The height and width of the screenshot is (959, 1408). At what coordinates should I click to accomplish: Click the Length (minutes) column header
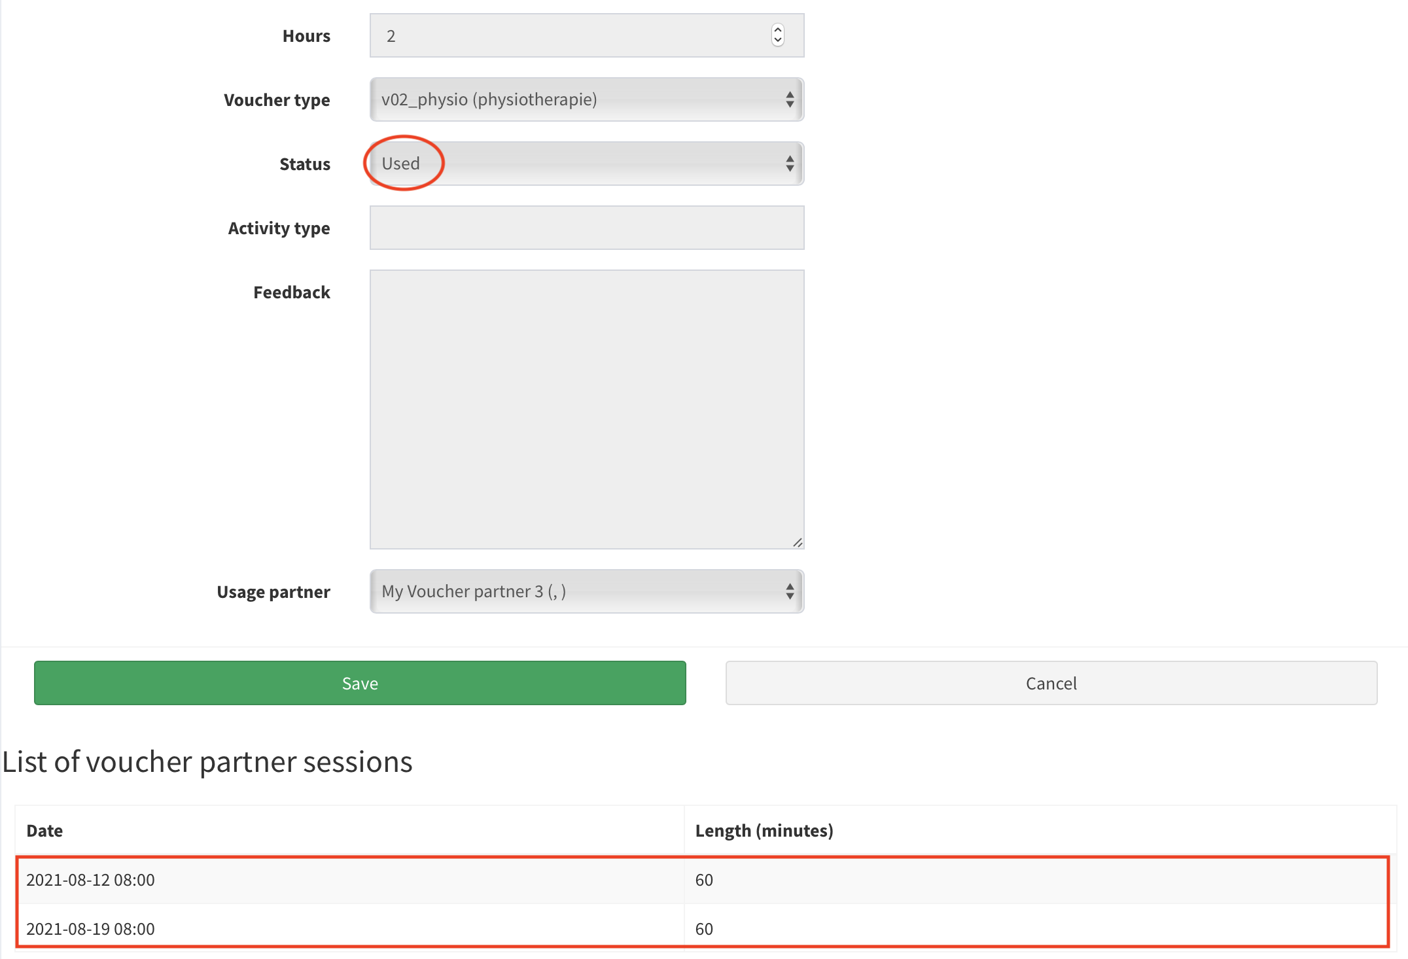tap(764, 831)
